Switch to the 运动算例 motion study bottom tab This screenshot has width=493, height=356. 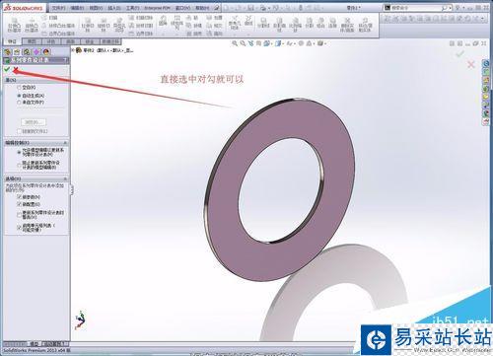click(x=55, y=344)
